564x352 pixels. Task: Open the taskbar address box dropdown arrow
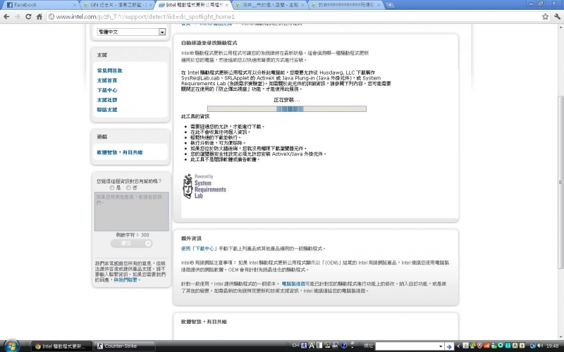pyautogui.click(x=441, y=346)
